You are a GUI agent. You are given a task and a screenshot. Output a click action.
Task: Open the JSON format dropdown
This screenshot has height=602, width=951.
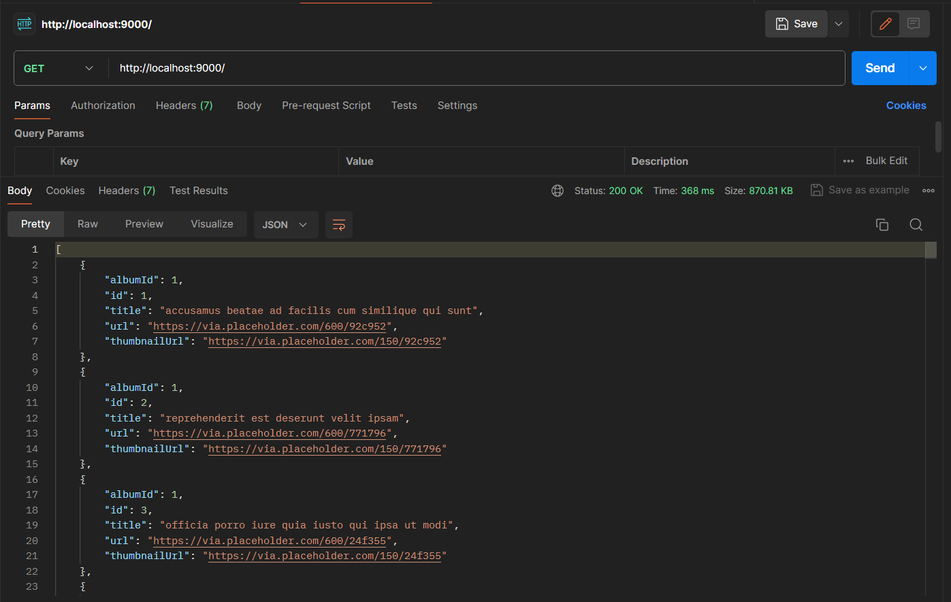tap(286, 224)
